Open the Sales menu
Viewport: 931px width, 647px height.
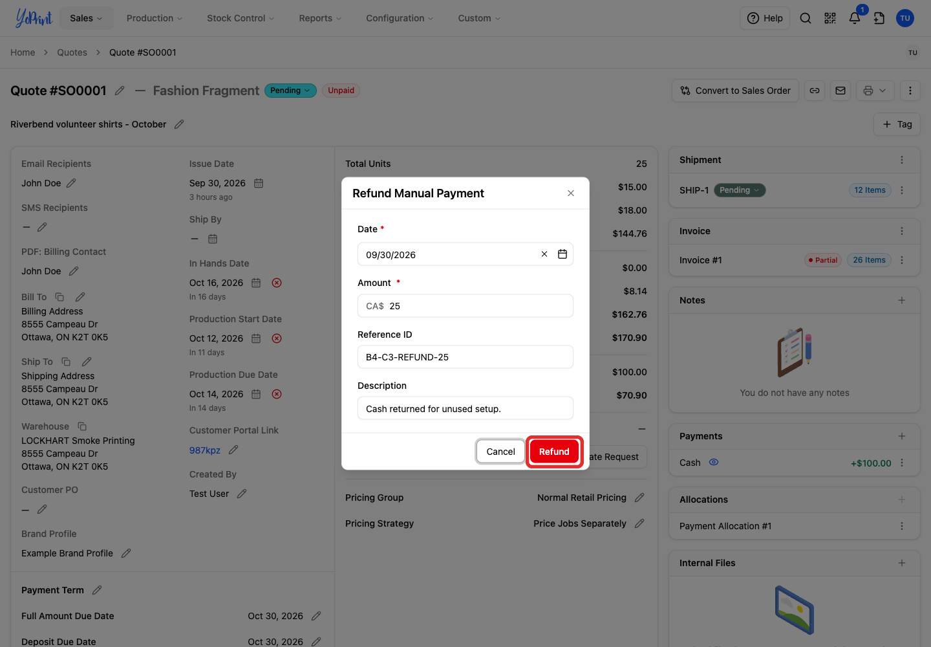click(86, 18)
